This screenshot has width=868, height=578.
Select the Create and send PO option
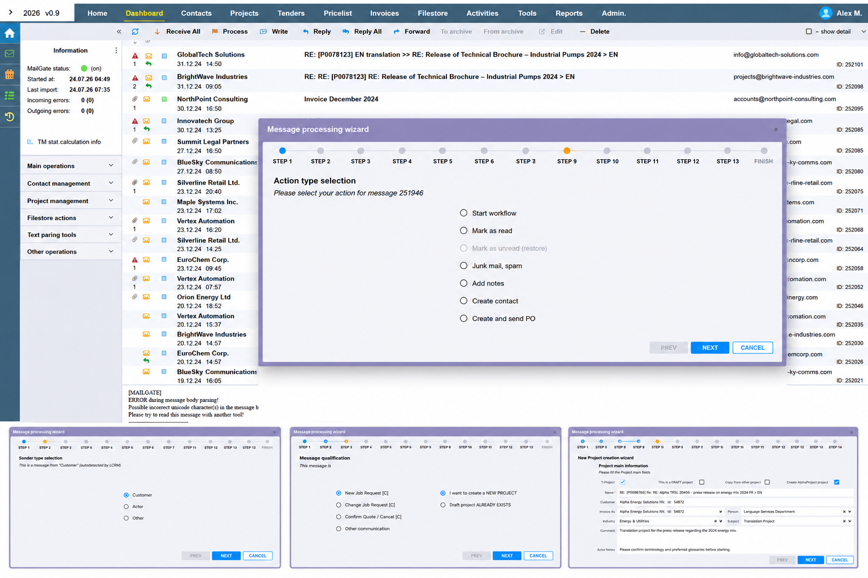pos(463,318)
